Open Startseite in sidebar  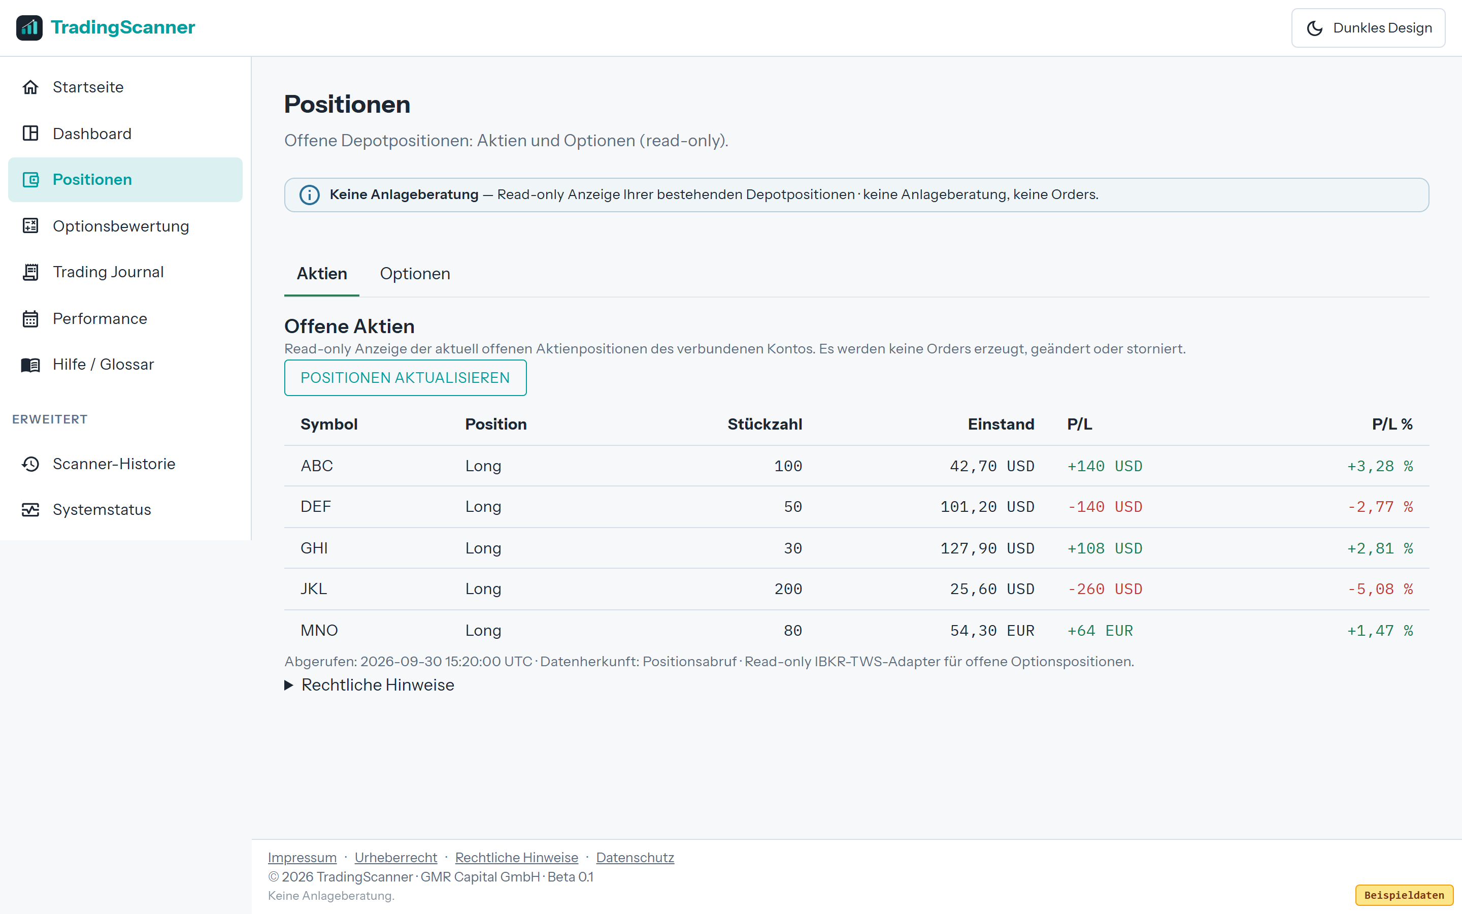tap(125, 87)
